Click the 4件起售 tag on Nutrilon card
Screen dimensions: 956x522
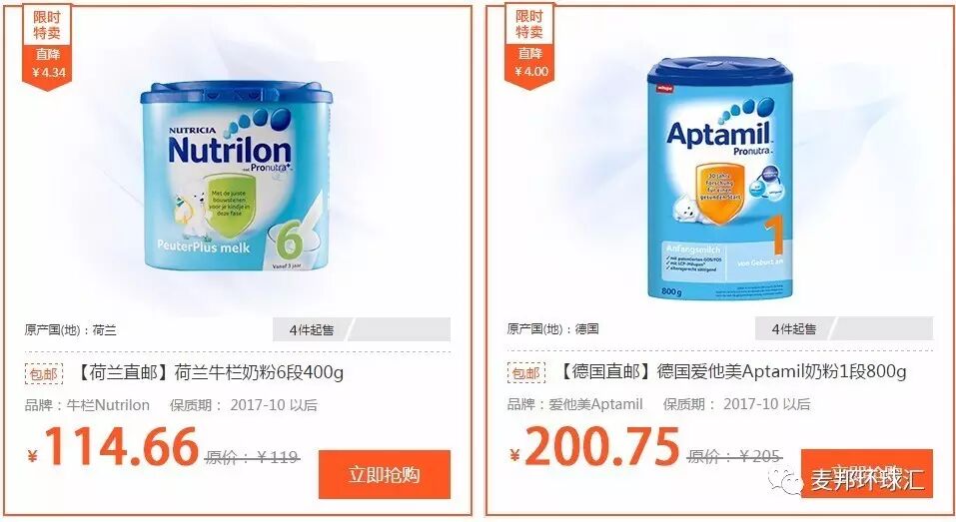312,330
